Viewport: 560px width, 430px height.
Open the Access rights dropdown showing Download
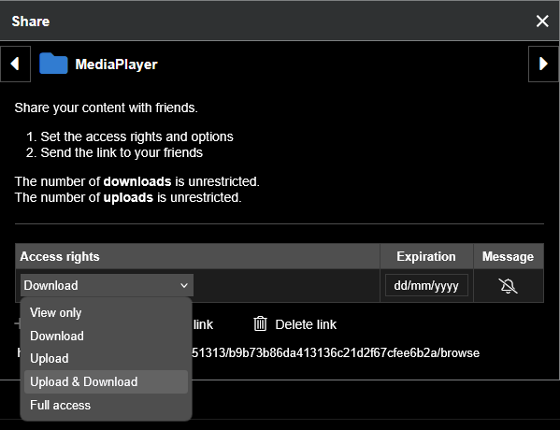click(107, 285)
